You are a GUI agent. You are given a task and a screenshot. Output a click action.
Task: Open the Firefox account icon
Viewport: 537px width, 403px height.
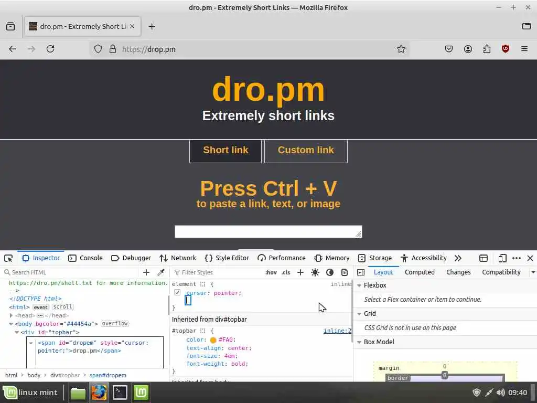(x=468, y=49)
